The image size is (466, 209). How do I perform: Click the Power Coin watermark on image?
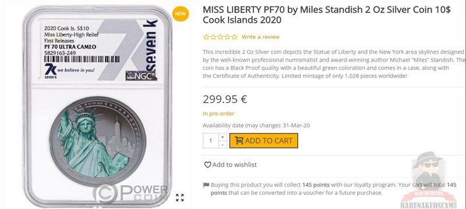point(130,193)
